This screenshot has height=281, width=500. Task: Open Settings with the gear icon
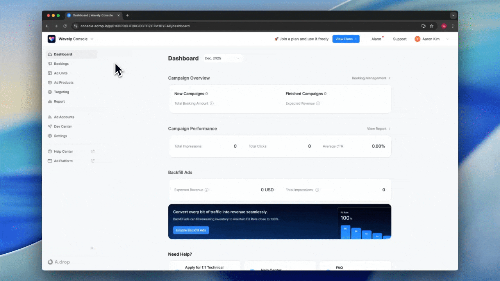coord(51,135)
